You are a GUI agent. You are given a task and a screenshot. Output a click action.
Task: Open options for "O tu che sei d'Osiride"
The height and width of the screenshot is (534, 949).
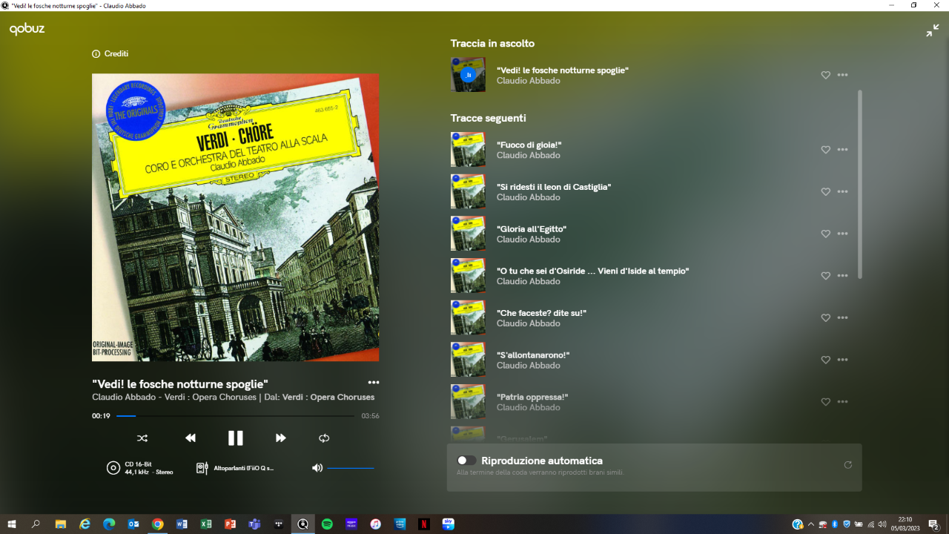[x=842, y=276]
